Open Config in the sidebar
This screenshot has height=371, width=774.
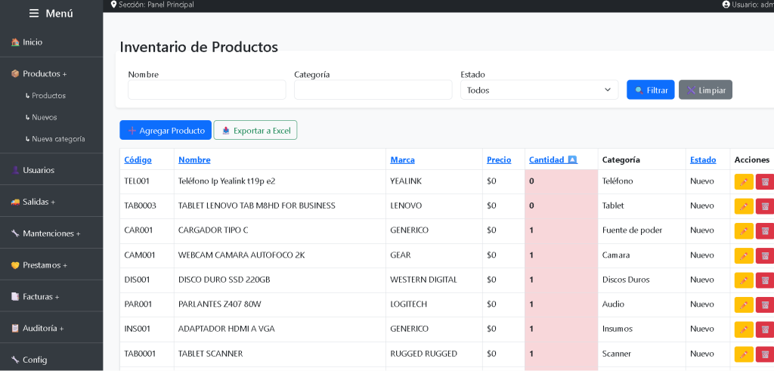[x=51, y=360]
